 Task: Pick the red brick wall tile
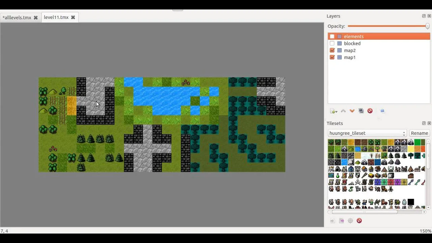pyautogui.click(x=371, y=162)
